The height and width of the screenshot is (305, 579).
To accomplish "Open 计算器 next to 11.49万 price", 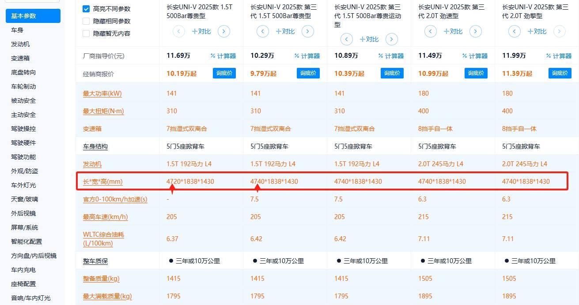I will coord(475,56).
